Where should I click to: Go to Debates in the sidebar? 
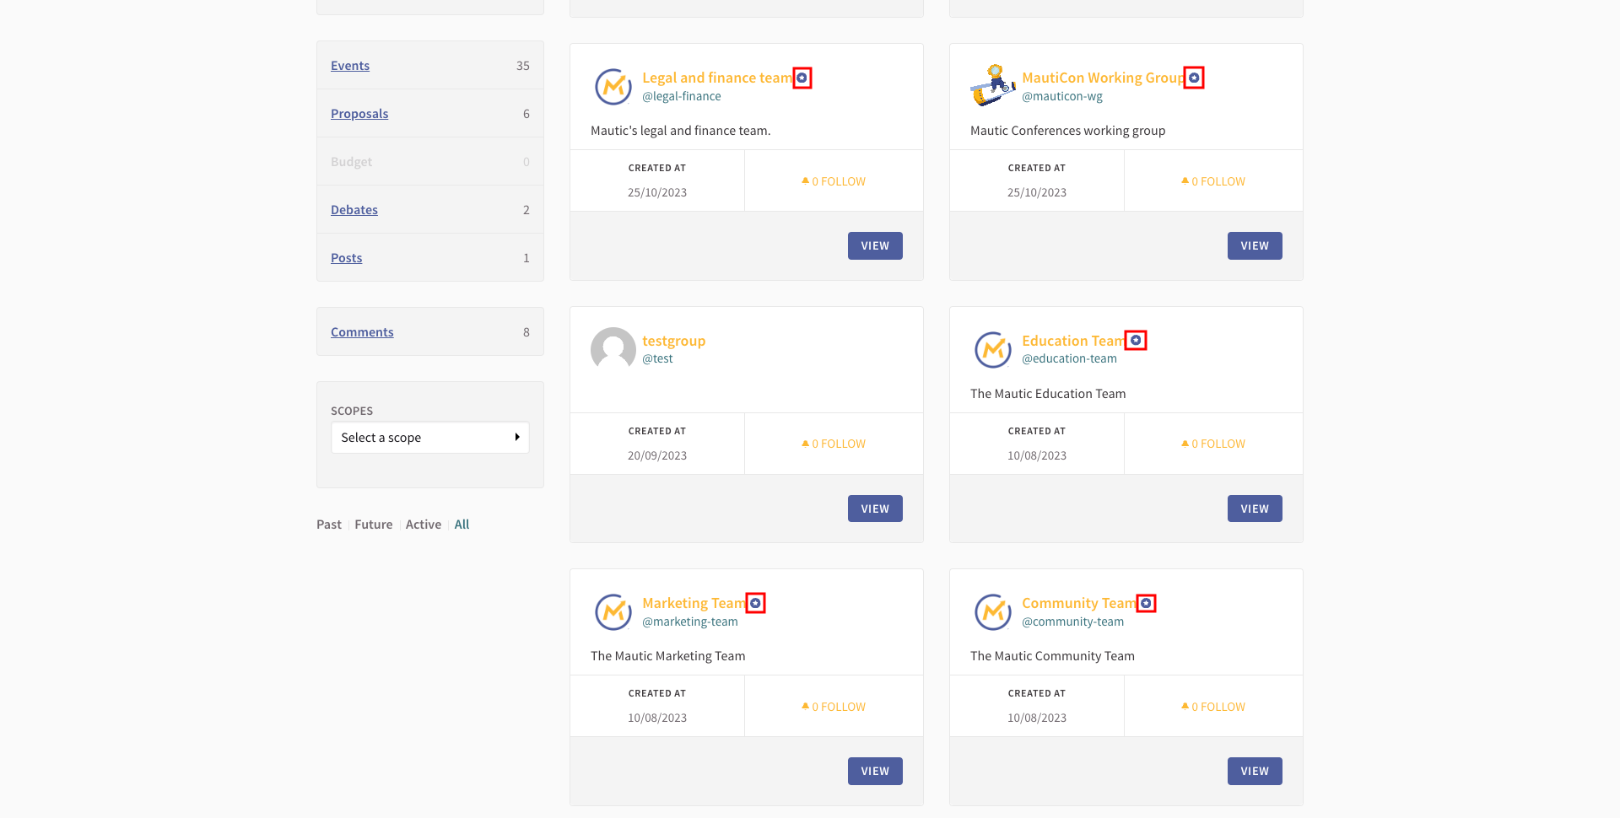(354, 210)
